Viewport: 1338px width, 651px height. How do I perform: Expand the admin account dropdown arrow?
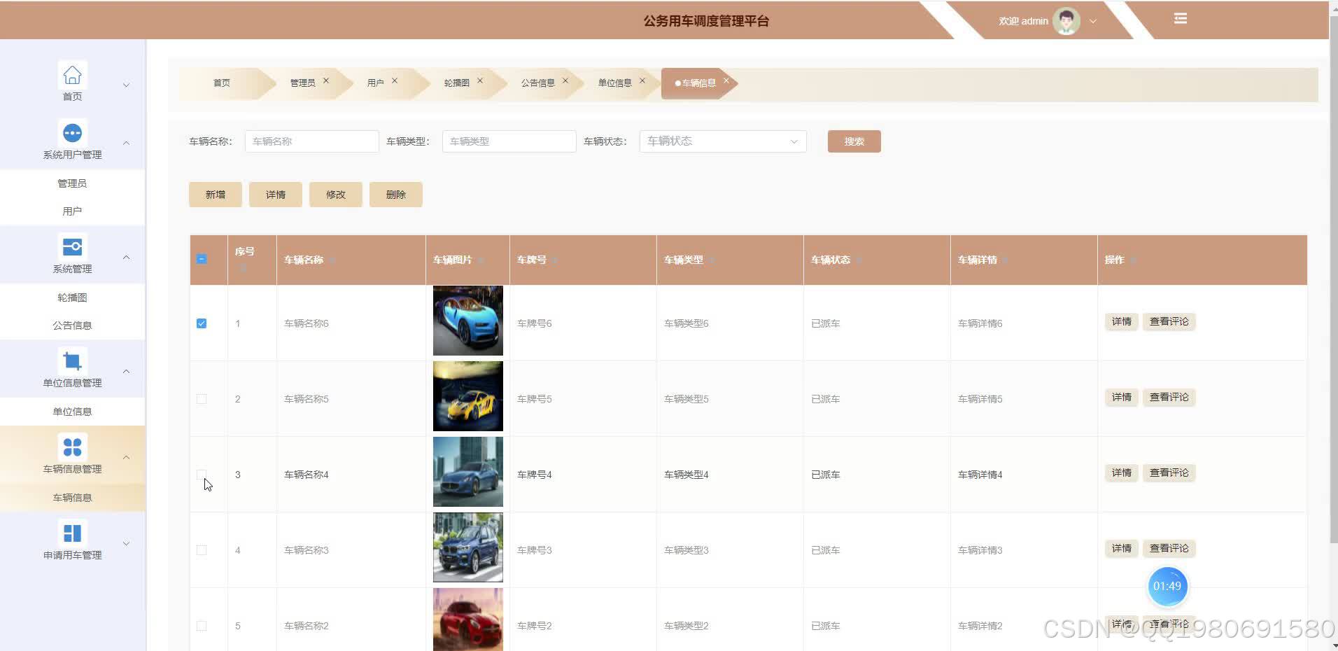(x=1092, y=21)
